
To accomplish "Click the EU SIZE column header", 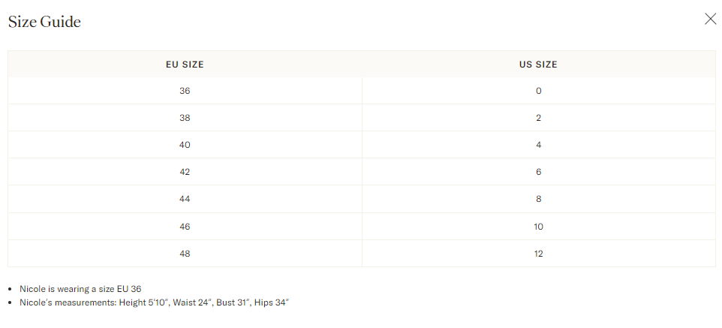I will 185,65.
